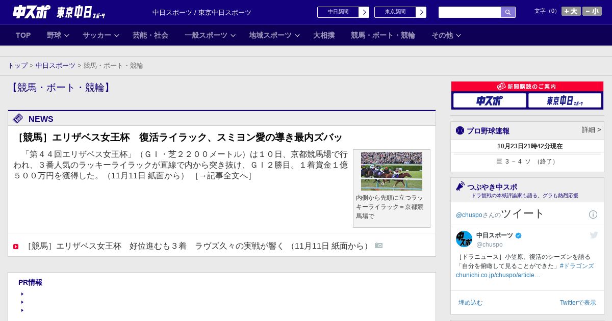Expand the その他 menu dropdown

click(x=446, y=35)
